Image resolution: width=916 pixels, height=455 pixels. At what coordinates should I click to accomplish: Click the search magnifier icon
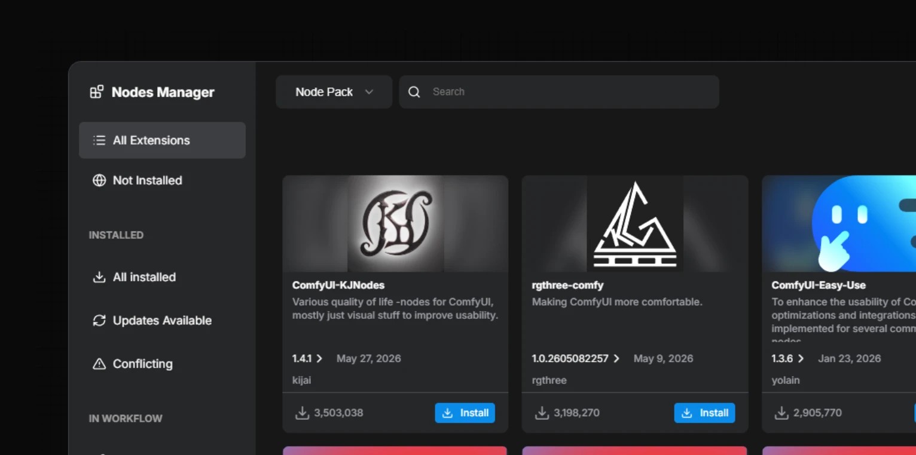[414, 92]
